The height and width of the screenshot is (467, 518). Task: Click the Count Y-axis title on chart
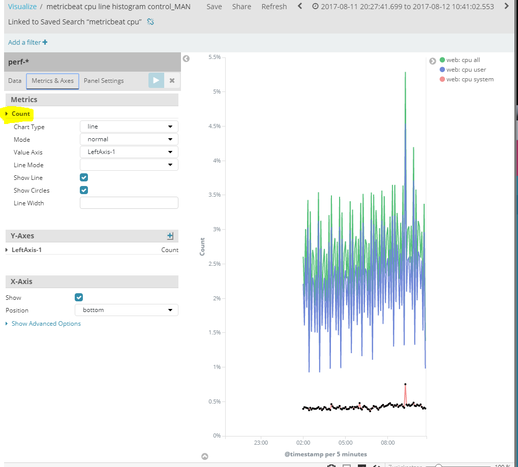pyautogui.click(x=202, y=246)
